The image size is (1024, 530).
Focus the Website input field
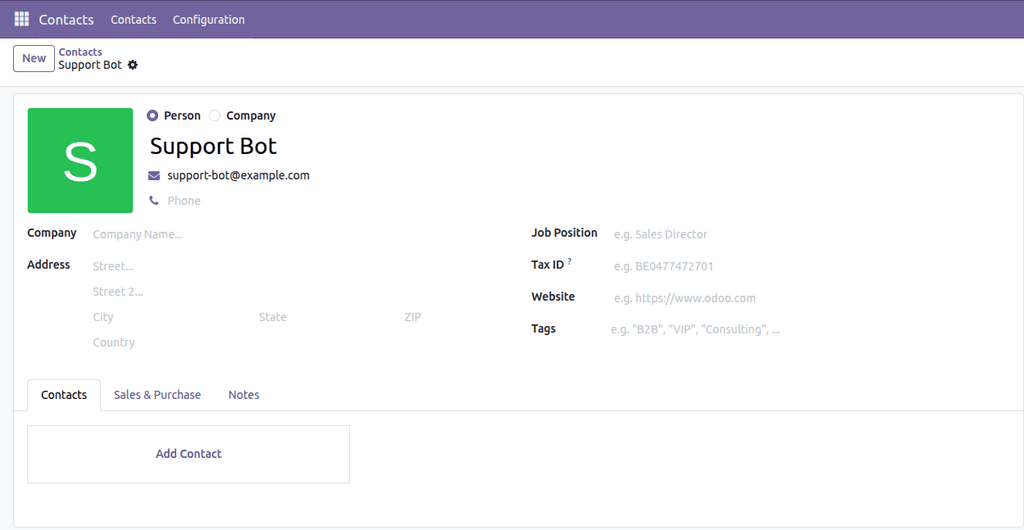coord(812,298)
